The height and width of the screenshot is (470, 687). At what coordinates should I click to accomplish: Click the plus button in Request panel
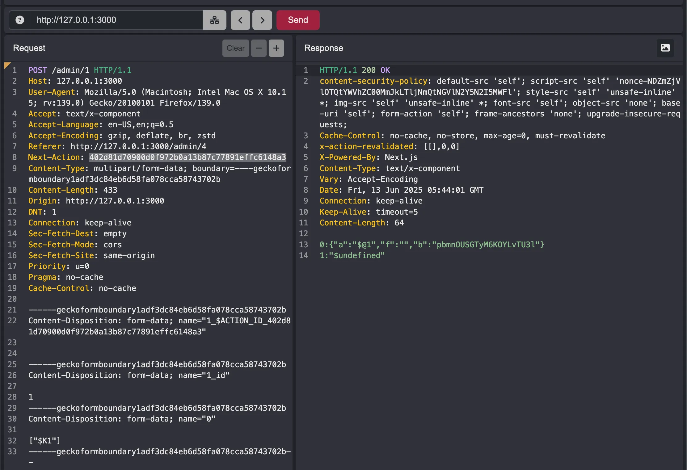pos(276,48)
